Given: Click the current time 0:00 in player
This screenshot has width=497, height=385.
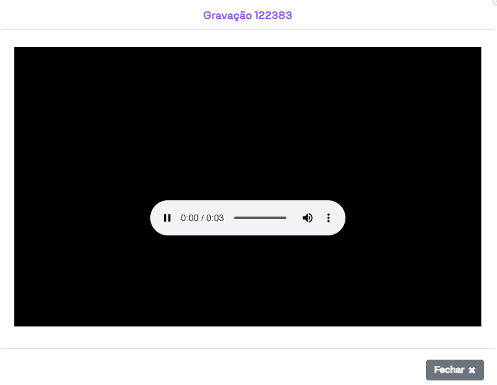Looking at the screenshot, I should tap(189, 218).
